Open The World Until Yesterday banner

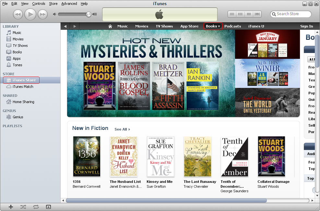pos(267,102)
